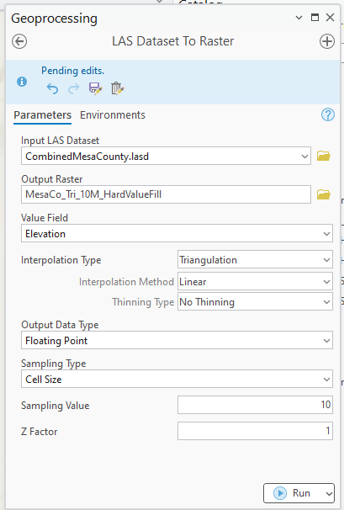Switch to the Environments tab
344x510 pixels.
(x=113, y=115)
